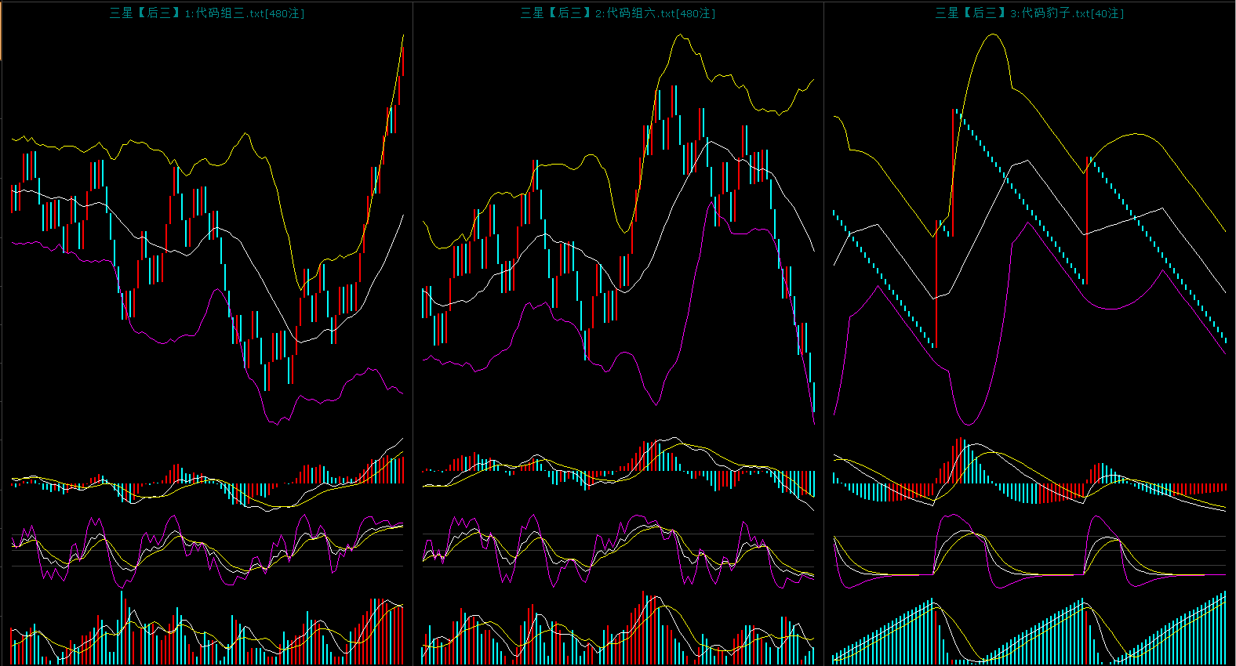Select the bottom volume bars in 代码组六 panel
Viewport: 1236px width, 666px height.
(618, 635)
